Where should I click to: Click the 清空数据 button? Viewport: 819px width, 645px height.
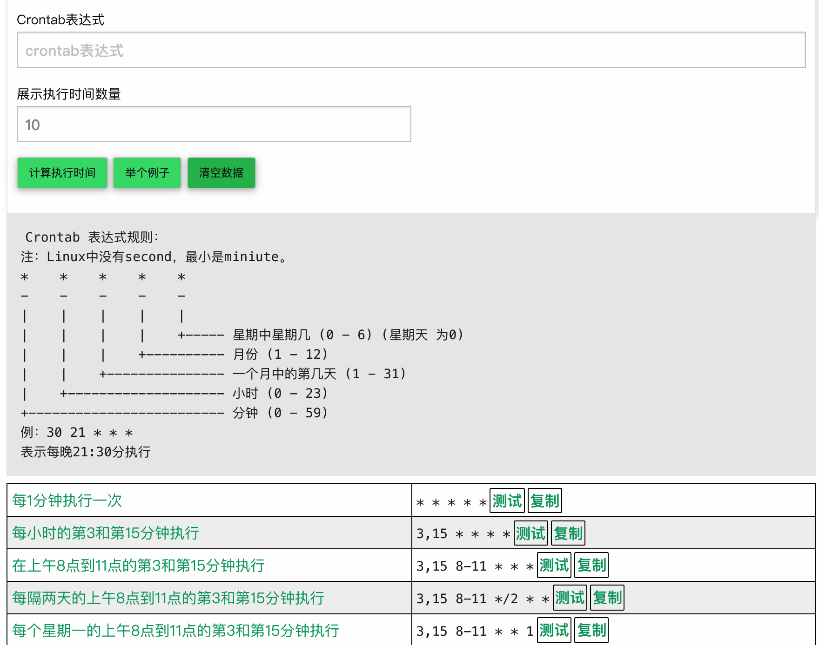[x=221, y=172]
